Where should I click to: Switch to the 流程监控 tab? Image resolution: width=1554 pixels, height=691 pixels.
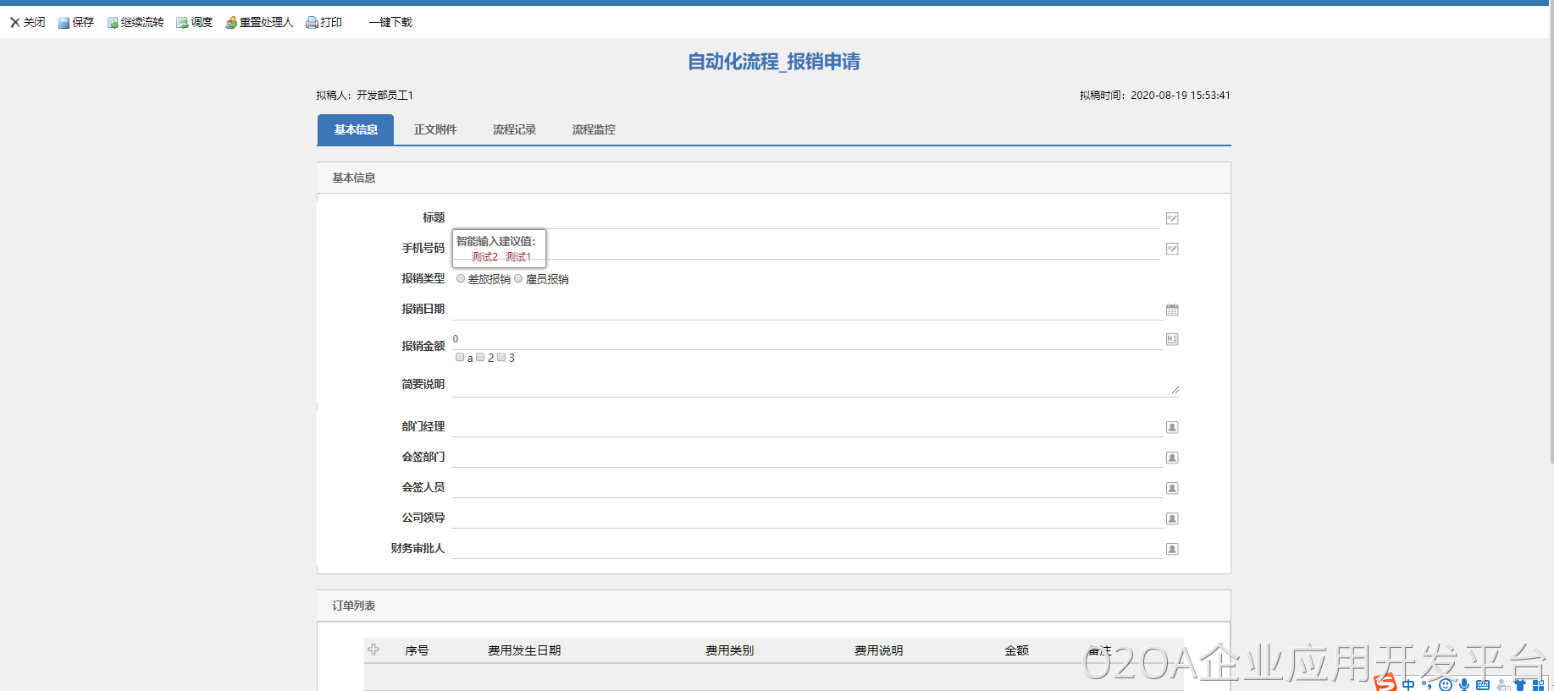click(594, 129)
